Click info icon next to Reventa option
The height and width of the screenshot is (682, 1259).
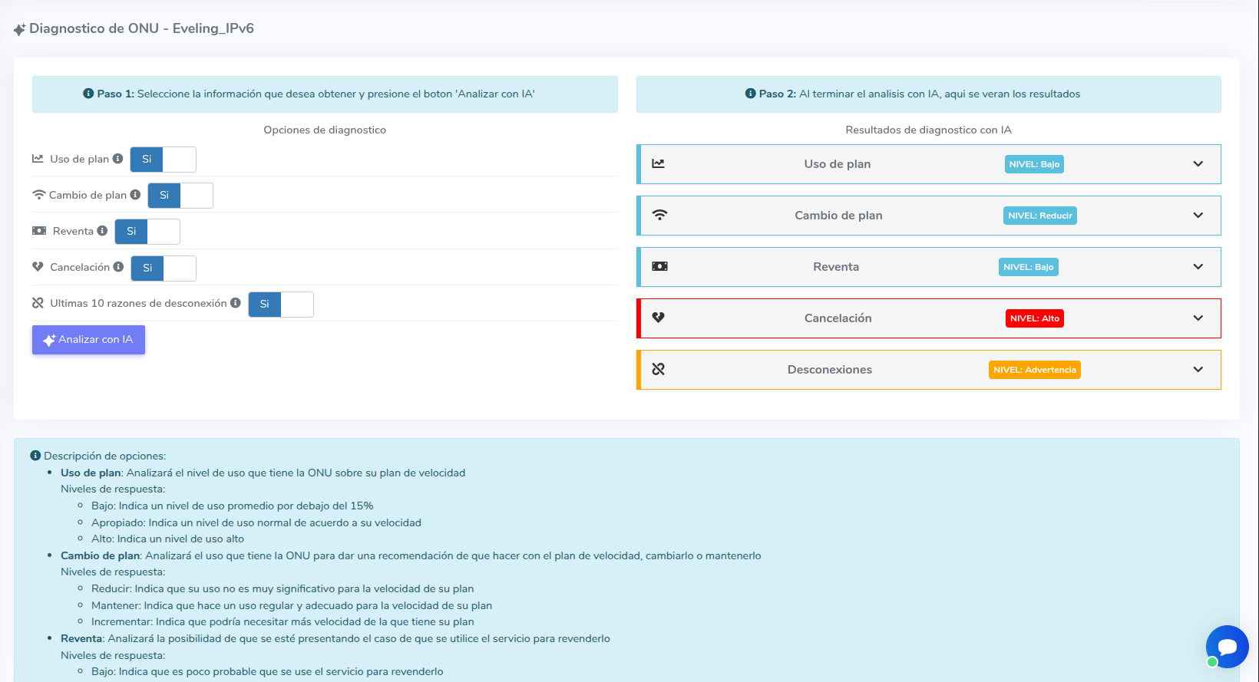point(102,231)
